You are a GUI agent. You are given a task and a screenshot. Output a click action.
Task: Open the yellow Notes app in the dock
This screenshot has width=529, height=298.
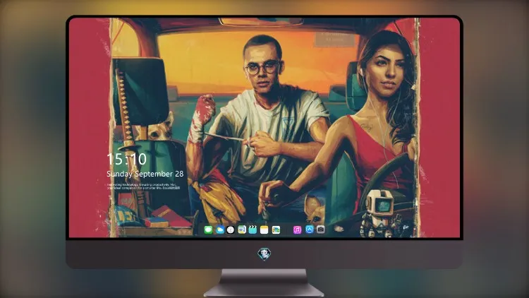[x=264, y=230]
